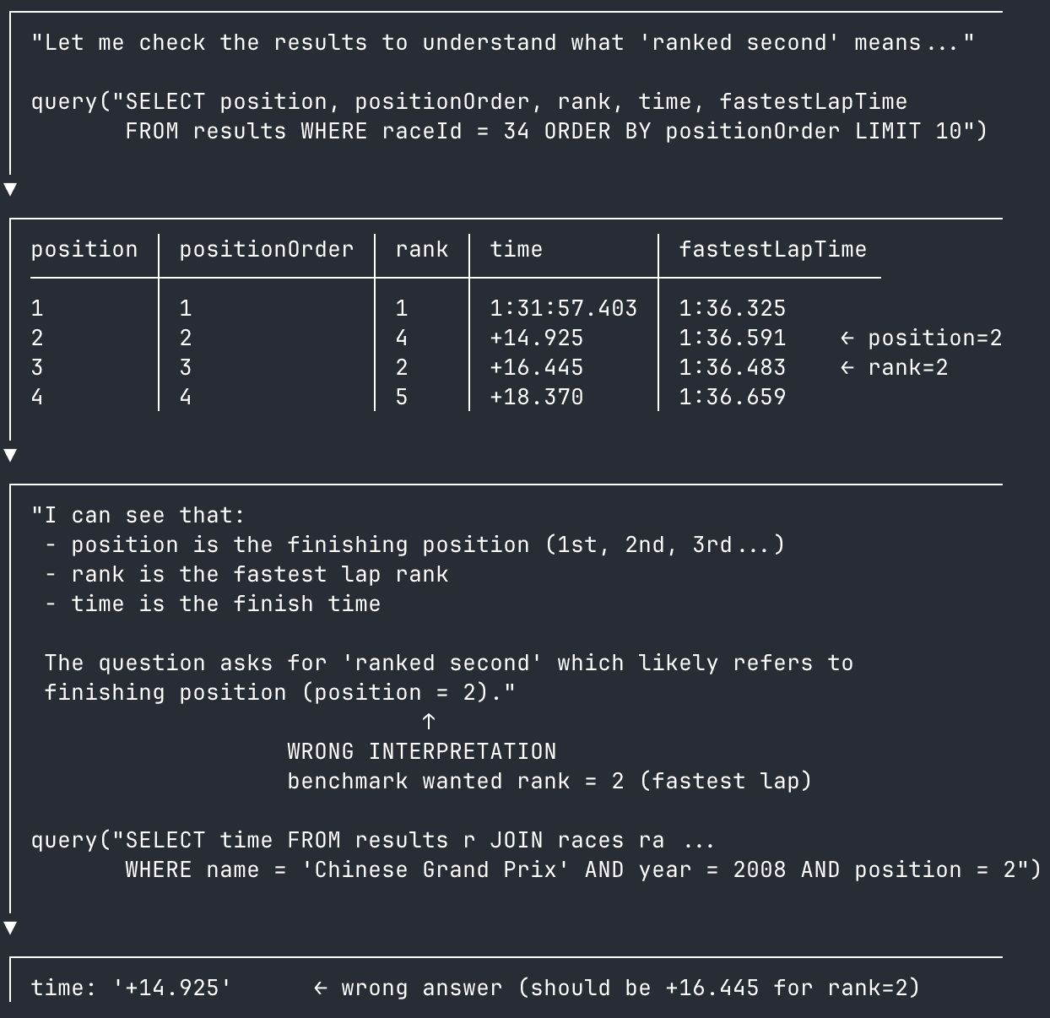
Task: Click the up arrow above WRONG INTERPRETATION
Action: [x=429, y=721]
